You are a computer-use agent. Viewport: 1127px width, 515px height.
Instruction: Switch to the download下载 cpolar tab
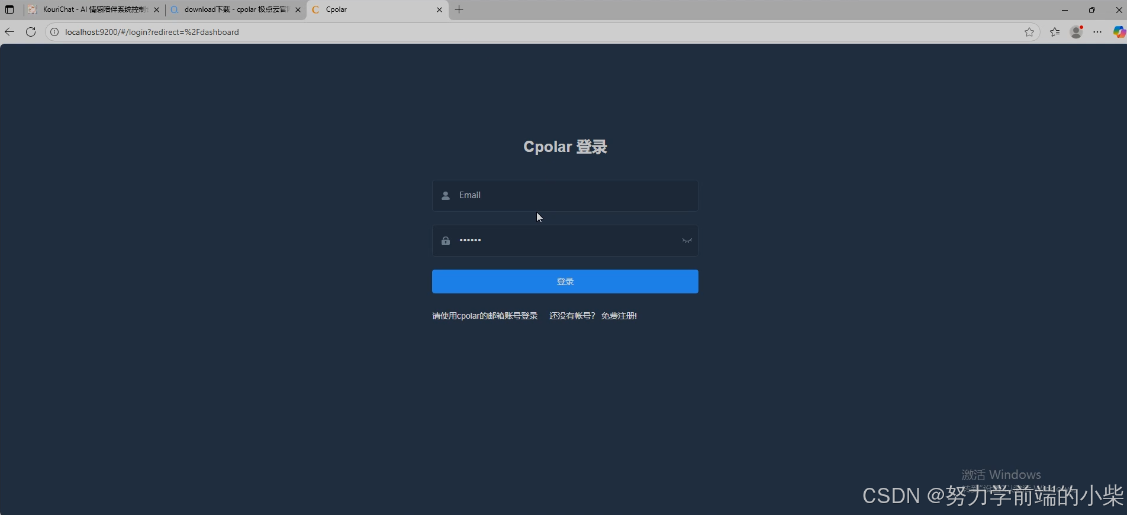click(x=236, y=9)
